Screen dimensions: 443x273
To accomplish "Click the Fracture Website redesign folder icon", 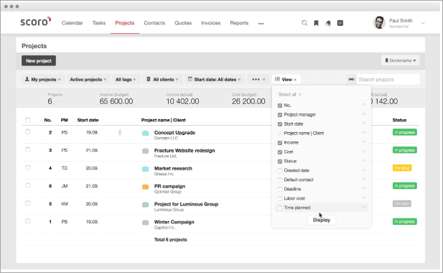I will tap(145, 151).
